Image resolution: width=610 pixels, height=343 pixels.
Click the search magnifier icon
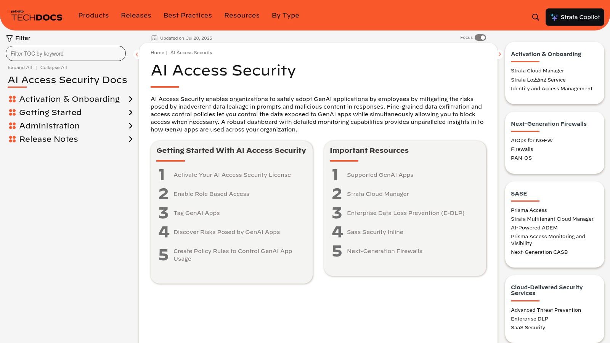click(x=535, y=17)
